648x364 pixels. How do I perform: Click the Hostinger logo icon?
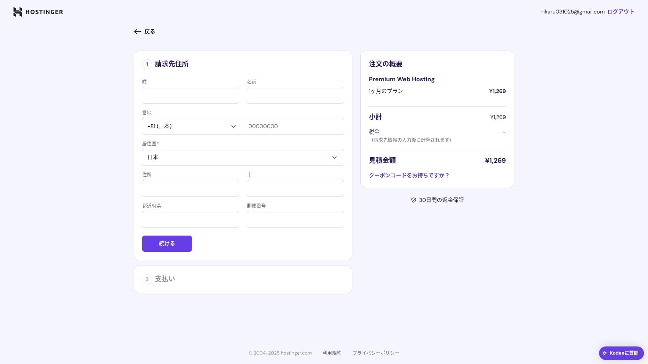click(18, 12)
